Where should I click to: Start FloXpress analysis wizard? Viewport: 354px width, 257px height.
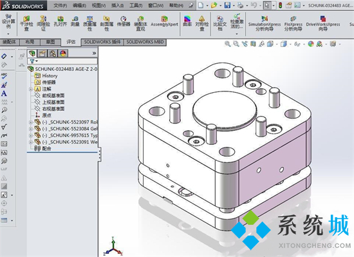(x=293, y=23)
